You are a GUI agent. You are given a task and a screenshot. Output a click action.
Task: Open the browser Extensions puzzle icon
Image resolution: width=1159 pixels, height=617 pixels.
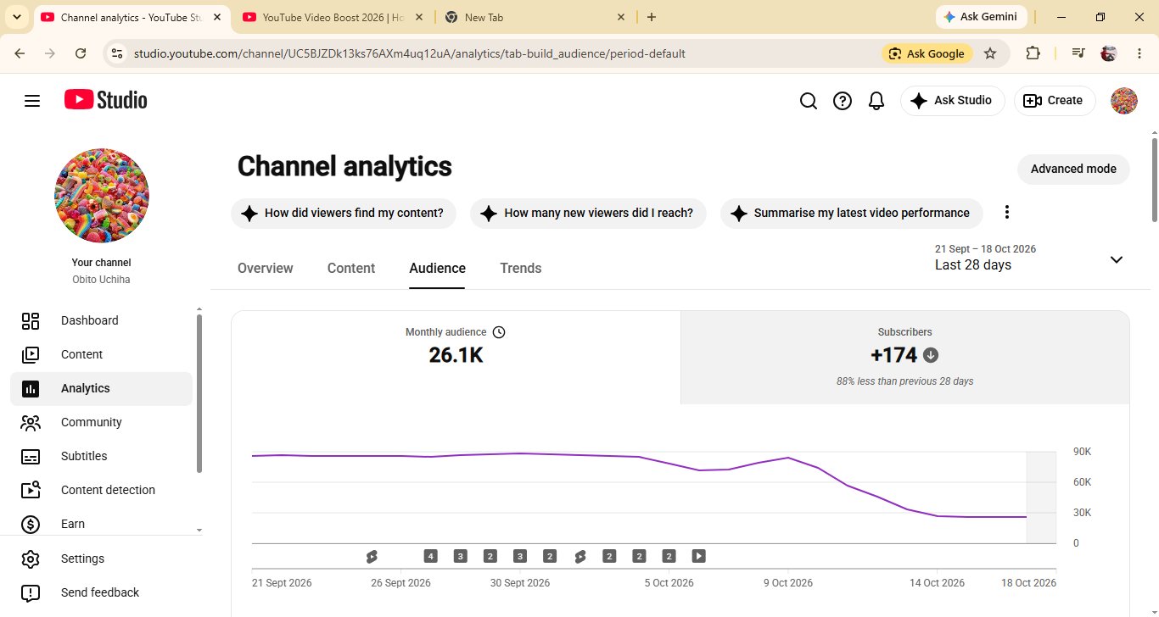(x=1033, y=53)
